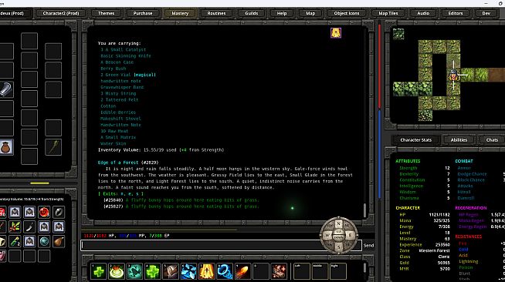This screenshot has height=282, width=505.
Task: Click the 'Exits: n, e, s' line
Action: tap(120, 193)
